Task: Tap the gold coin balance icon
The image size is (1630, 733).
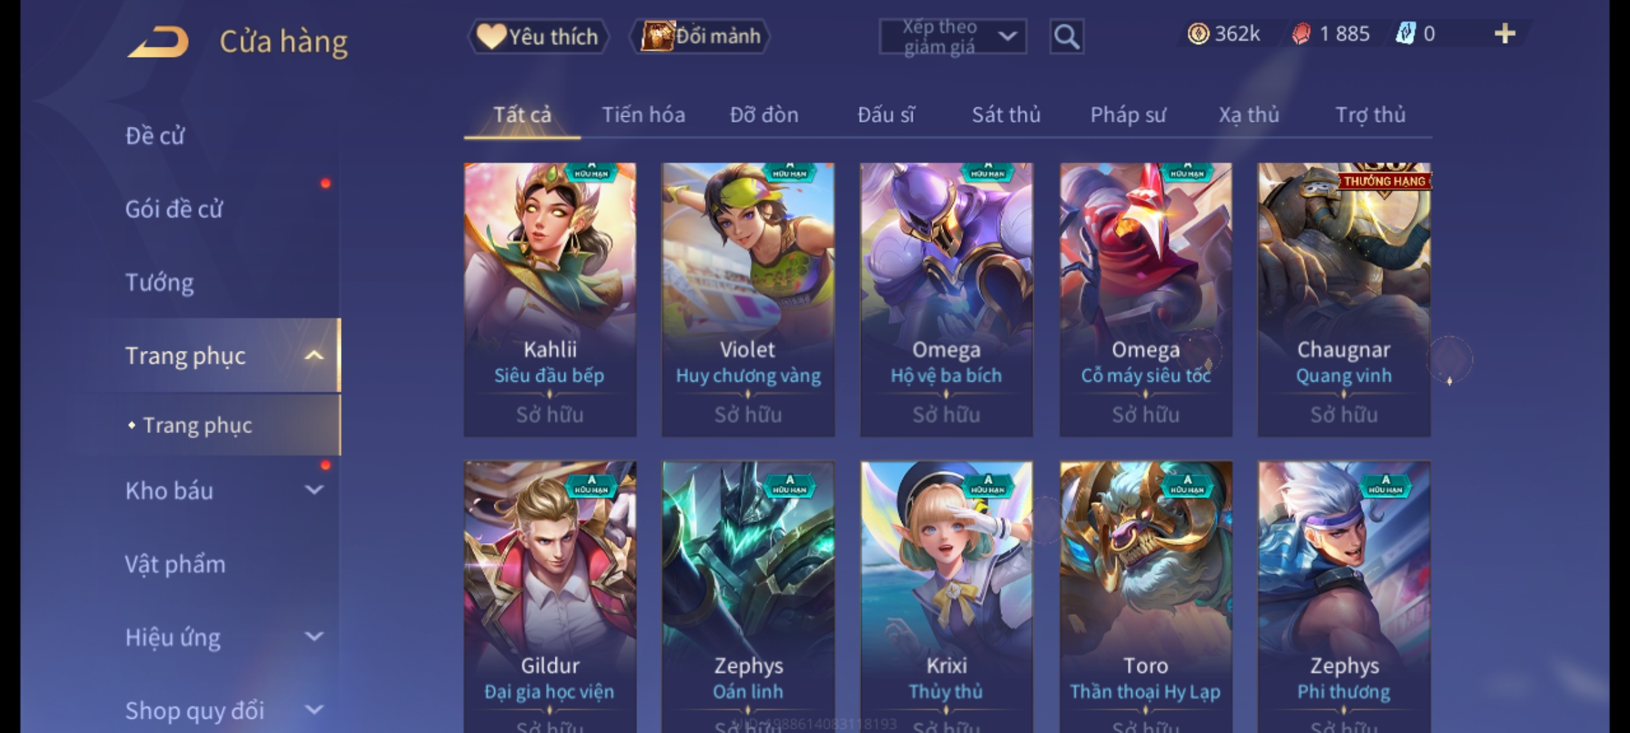Action: (x=1198, y=34)
